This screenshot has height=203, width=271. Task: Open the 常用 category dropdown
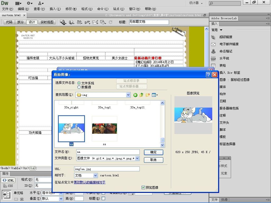click(x=221, y=30)
